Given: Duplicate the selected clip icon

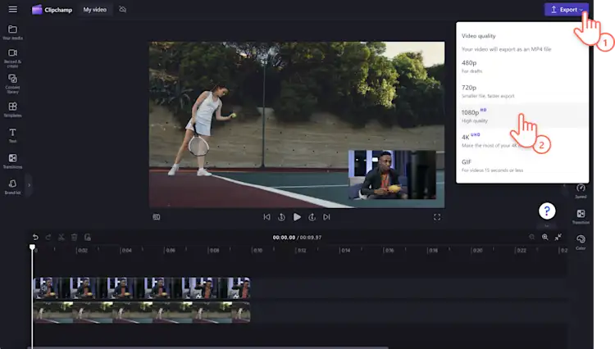Looking at the screenshot, I should (x=88, y=237).
